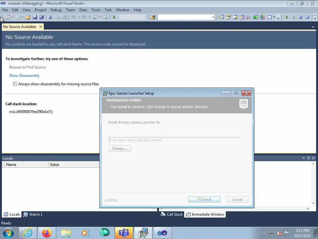Viewport: 318px width, 239px height.
Task: Expand the other windows dropdown beside Command Window
Action: pyautogui.click(x=274, y=17)
